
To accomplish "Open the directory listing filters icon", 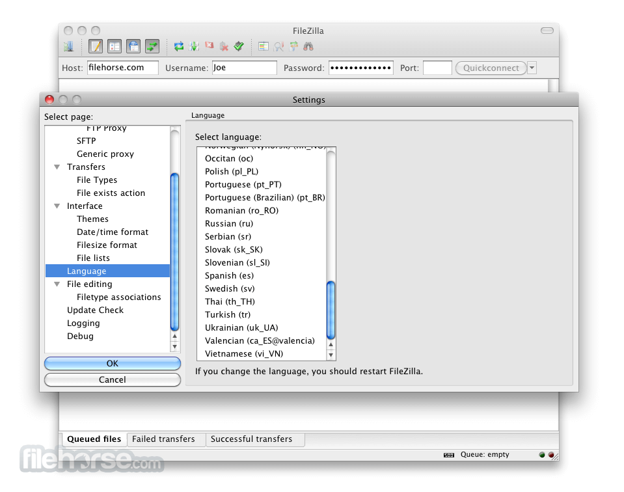I will pyautogui.click(x=264, y=47).
